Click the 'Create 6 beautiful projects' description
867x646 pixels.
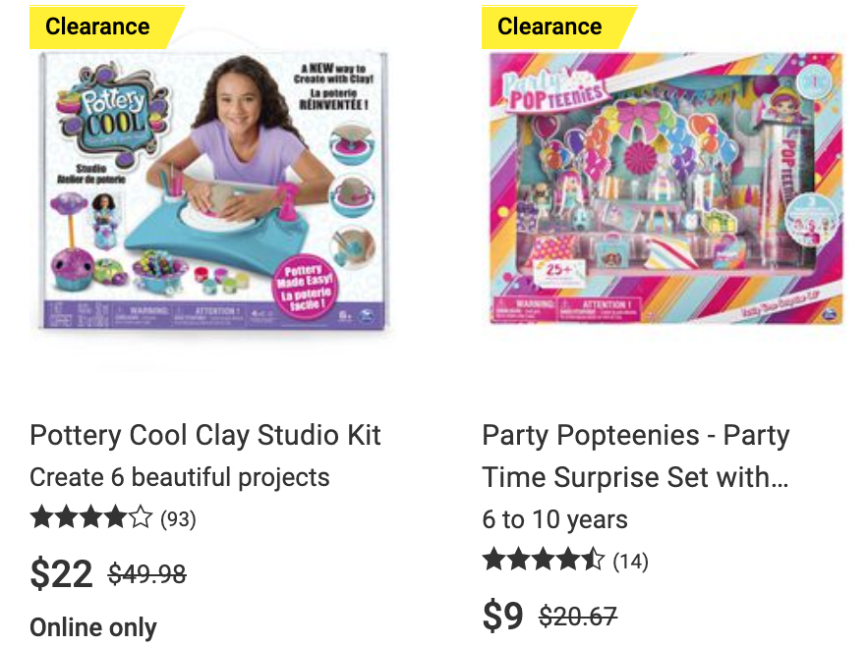click(180, 477)
